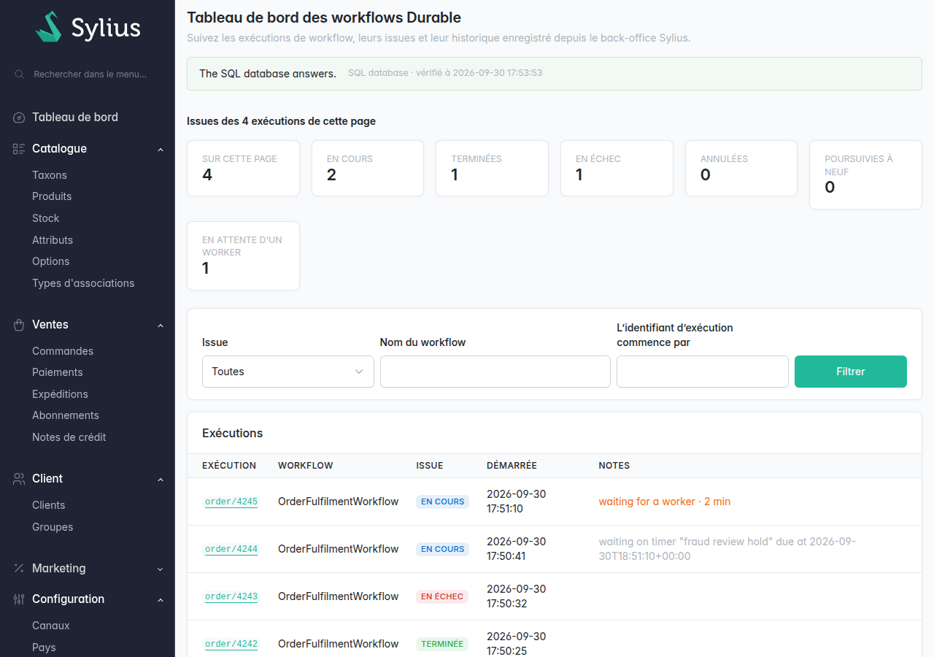Click the Catalogue section icon
The height and width of the screenshot is (657, 934).
pyautogui.click(x=19, y=149)
